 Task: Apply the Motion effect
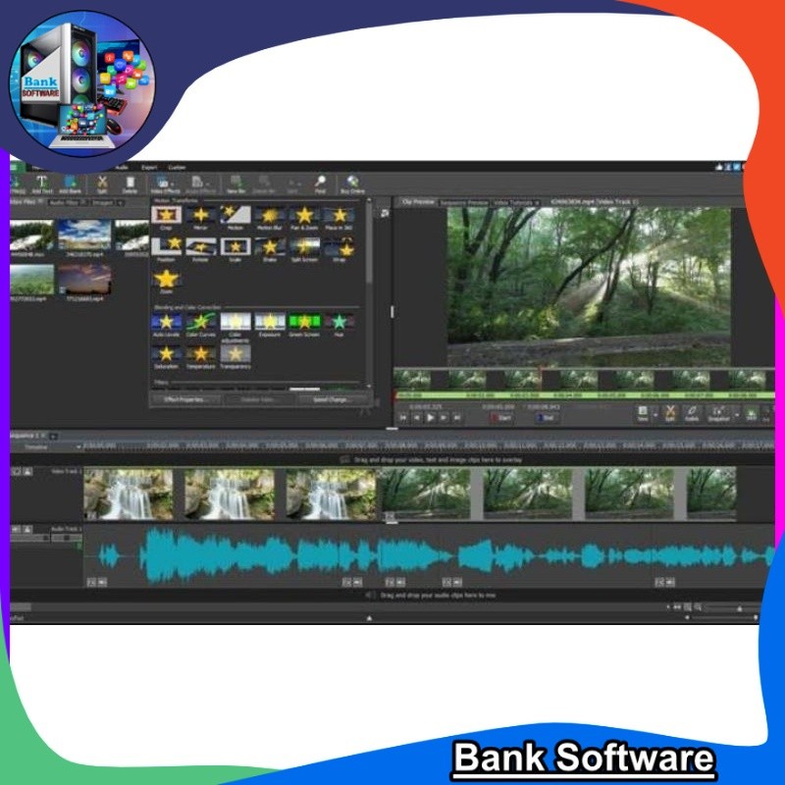tap(235, 218)
